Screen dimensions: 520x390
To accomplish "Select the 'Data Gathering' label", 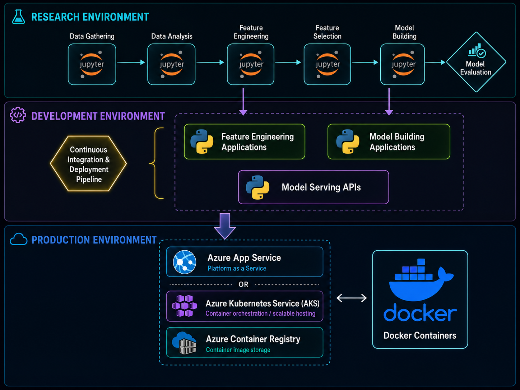I will (x=92, y=36).
